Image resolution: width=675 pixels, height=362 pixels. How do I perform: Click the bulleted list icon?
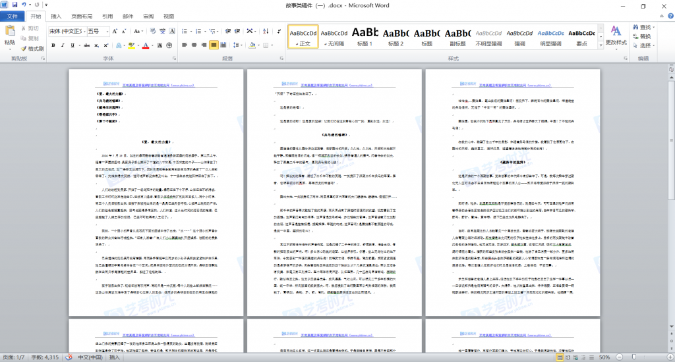click(185, 31)
